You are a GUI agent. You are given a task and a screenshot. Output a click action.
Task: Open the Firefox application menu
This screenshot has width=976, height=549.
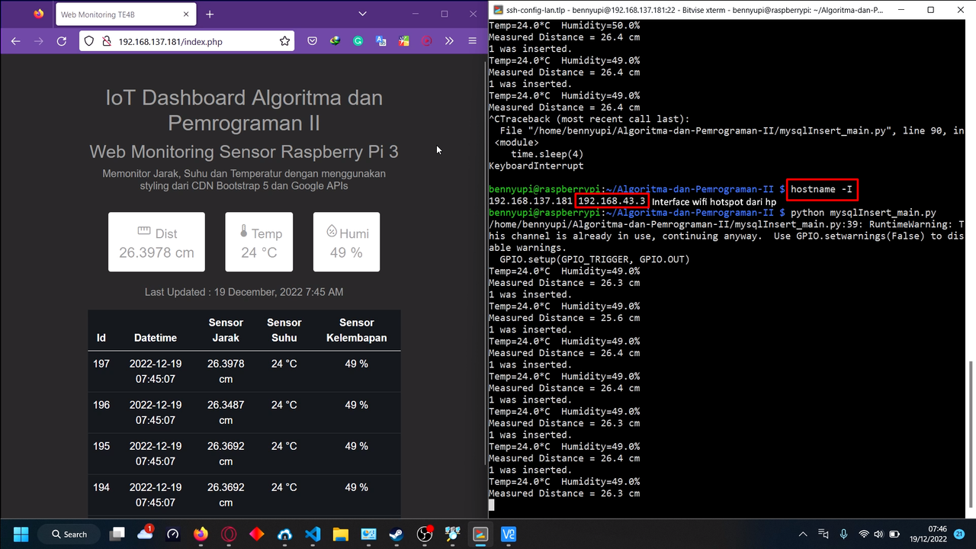pyautogui.click(x=472, y=40)
